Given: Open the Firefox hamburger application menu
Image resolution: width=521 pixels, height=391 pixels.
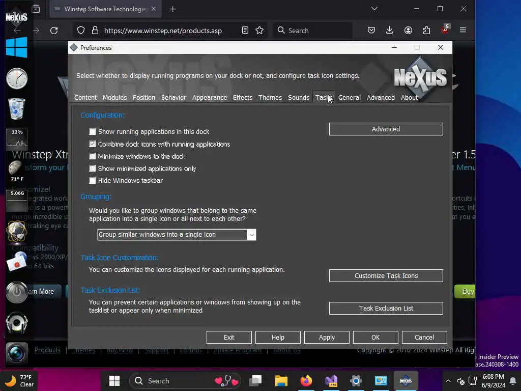Looking at the screenshot, I should 463,30.
